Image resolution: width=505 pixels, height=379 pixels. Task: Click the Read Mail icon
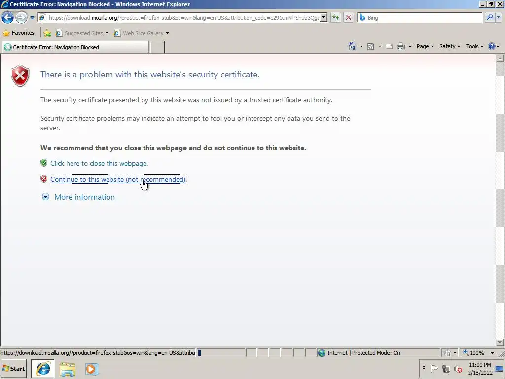389,46
